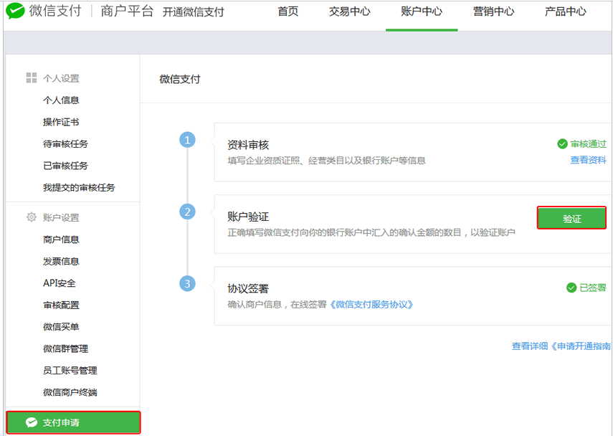Switch to 交易中心 tab
Viewport: 613px width, 436px height.
[349, 11]
